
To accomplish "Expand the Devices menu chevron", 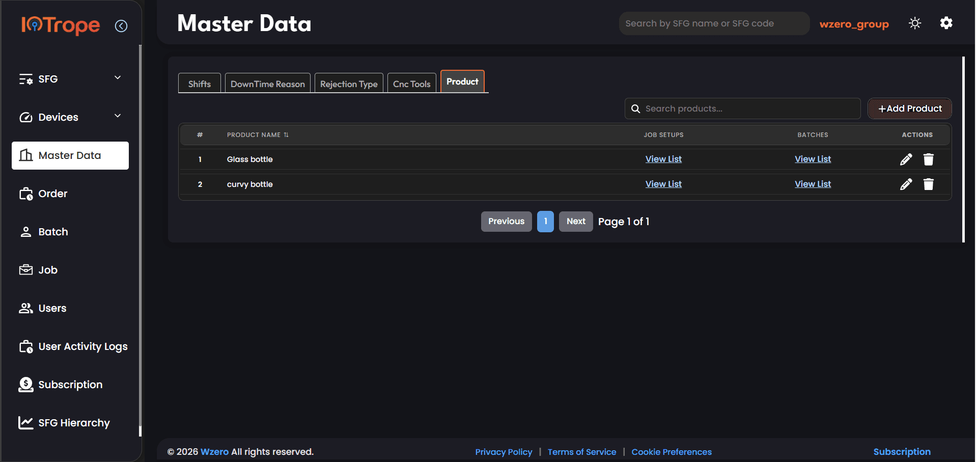I will coord(118,116).
